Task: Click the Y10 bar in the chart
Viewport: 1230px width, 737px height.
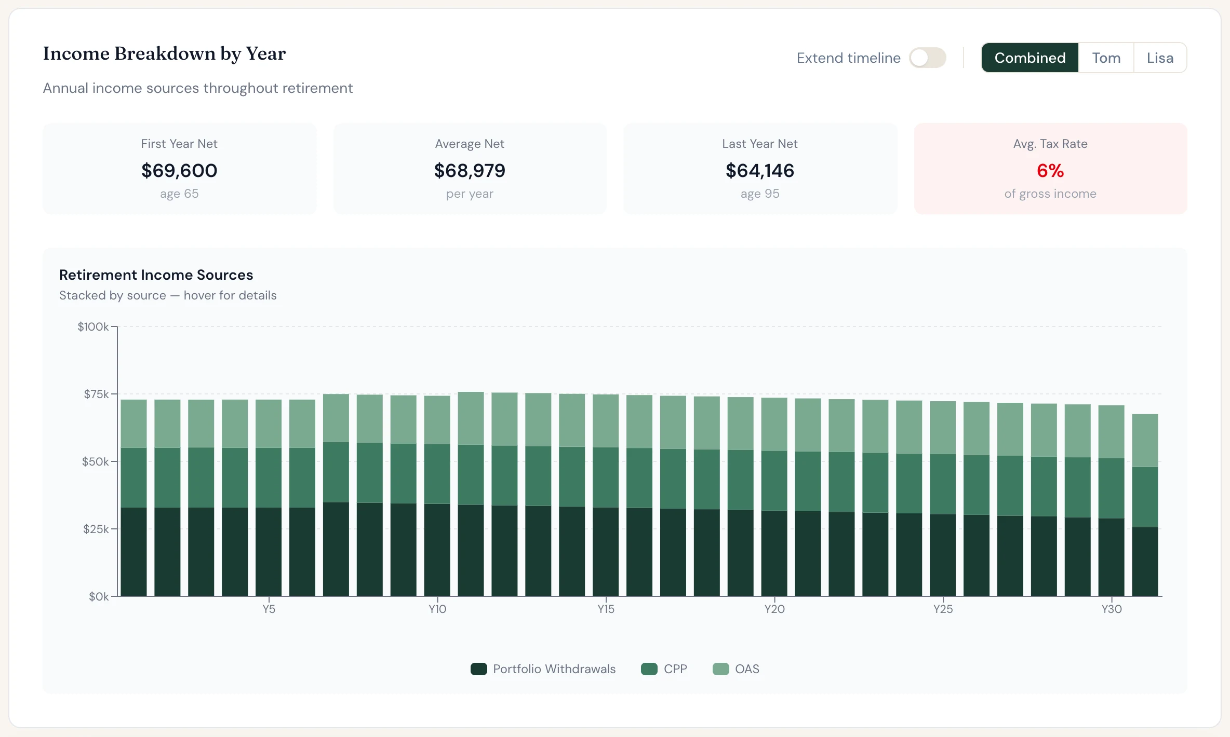Action: [x=437, y=496]
